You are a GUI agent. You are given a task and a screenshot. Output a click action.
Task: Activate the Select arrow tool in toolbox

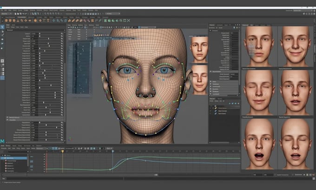tap(2, 27)
